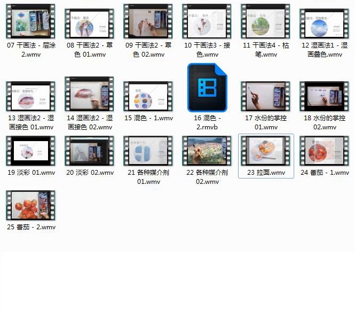Screen dimensions: 355x310
Task: Open thumbnail of 09 干画法2 - 罩色 02.wmv
Action: coord(148,22)
